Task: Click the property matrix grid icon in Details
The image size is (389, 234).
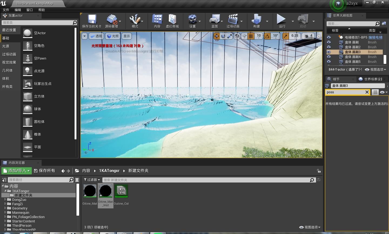Action: [x=375, y=92]
